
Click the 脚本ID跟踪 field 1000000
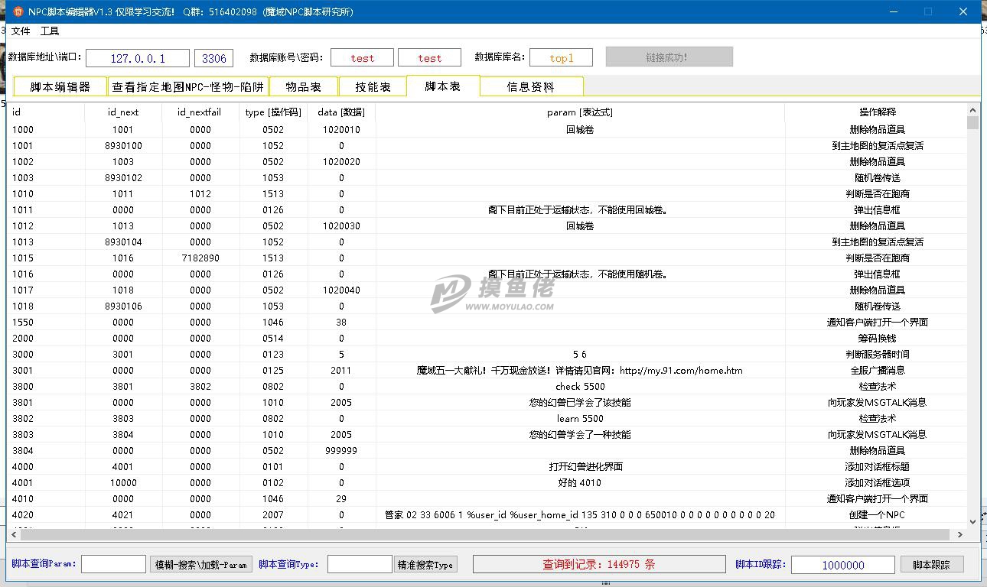843,565
